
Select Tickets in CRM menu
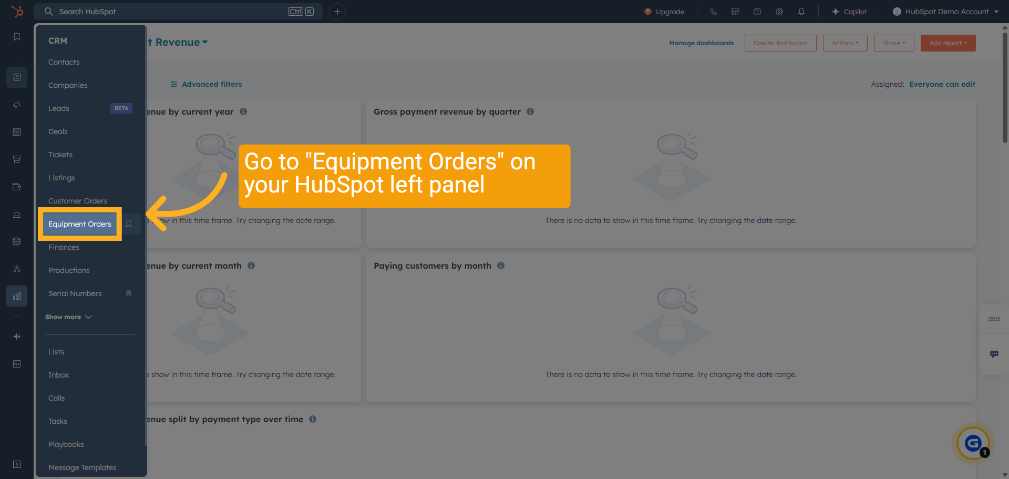[60, 155]
